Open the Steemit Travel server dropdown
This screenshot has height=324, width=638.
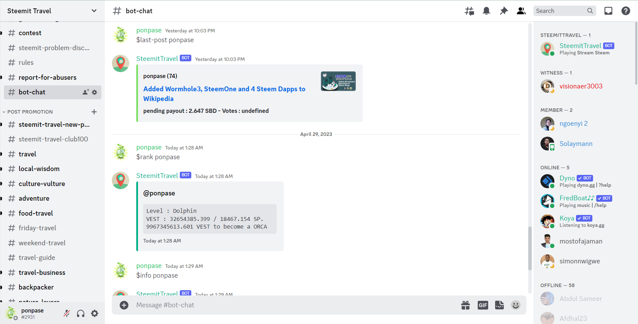(94, 10)
